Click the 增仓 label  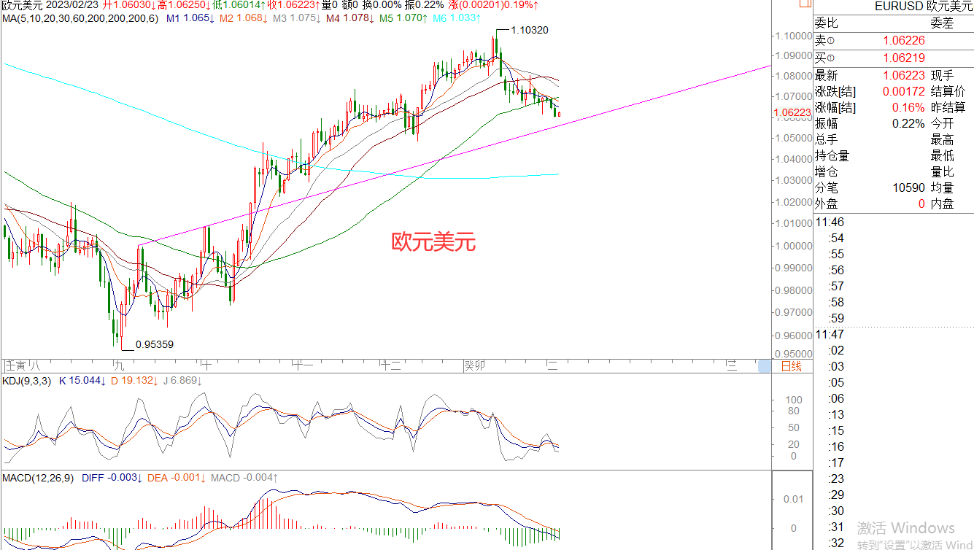(x=827, y=171)
